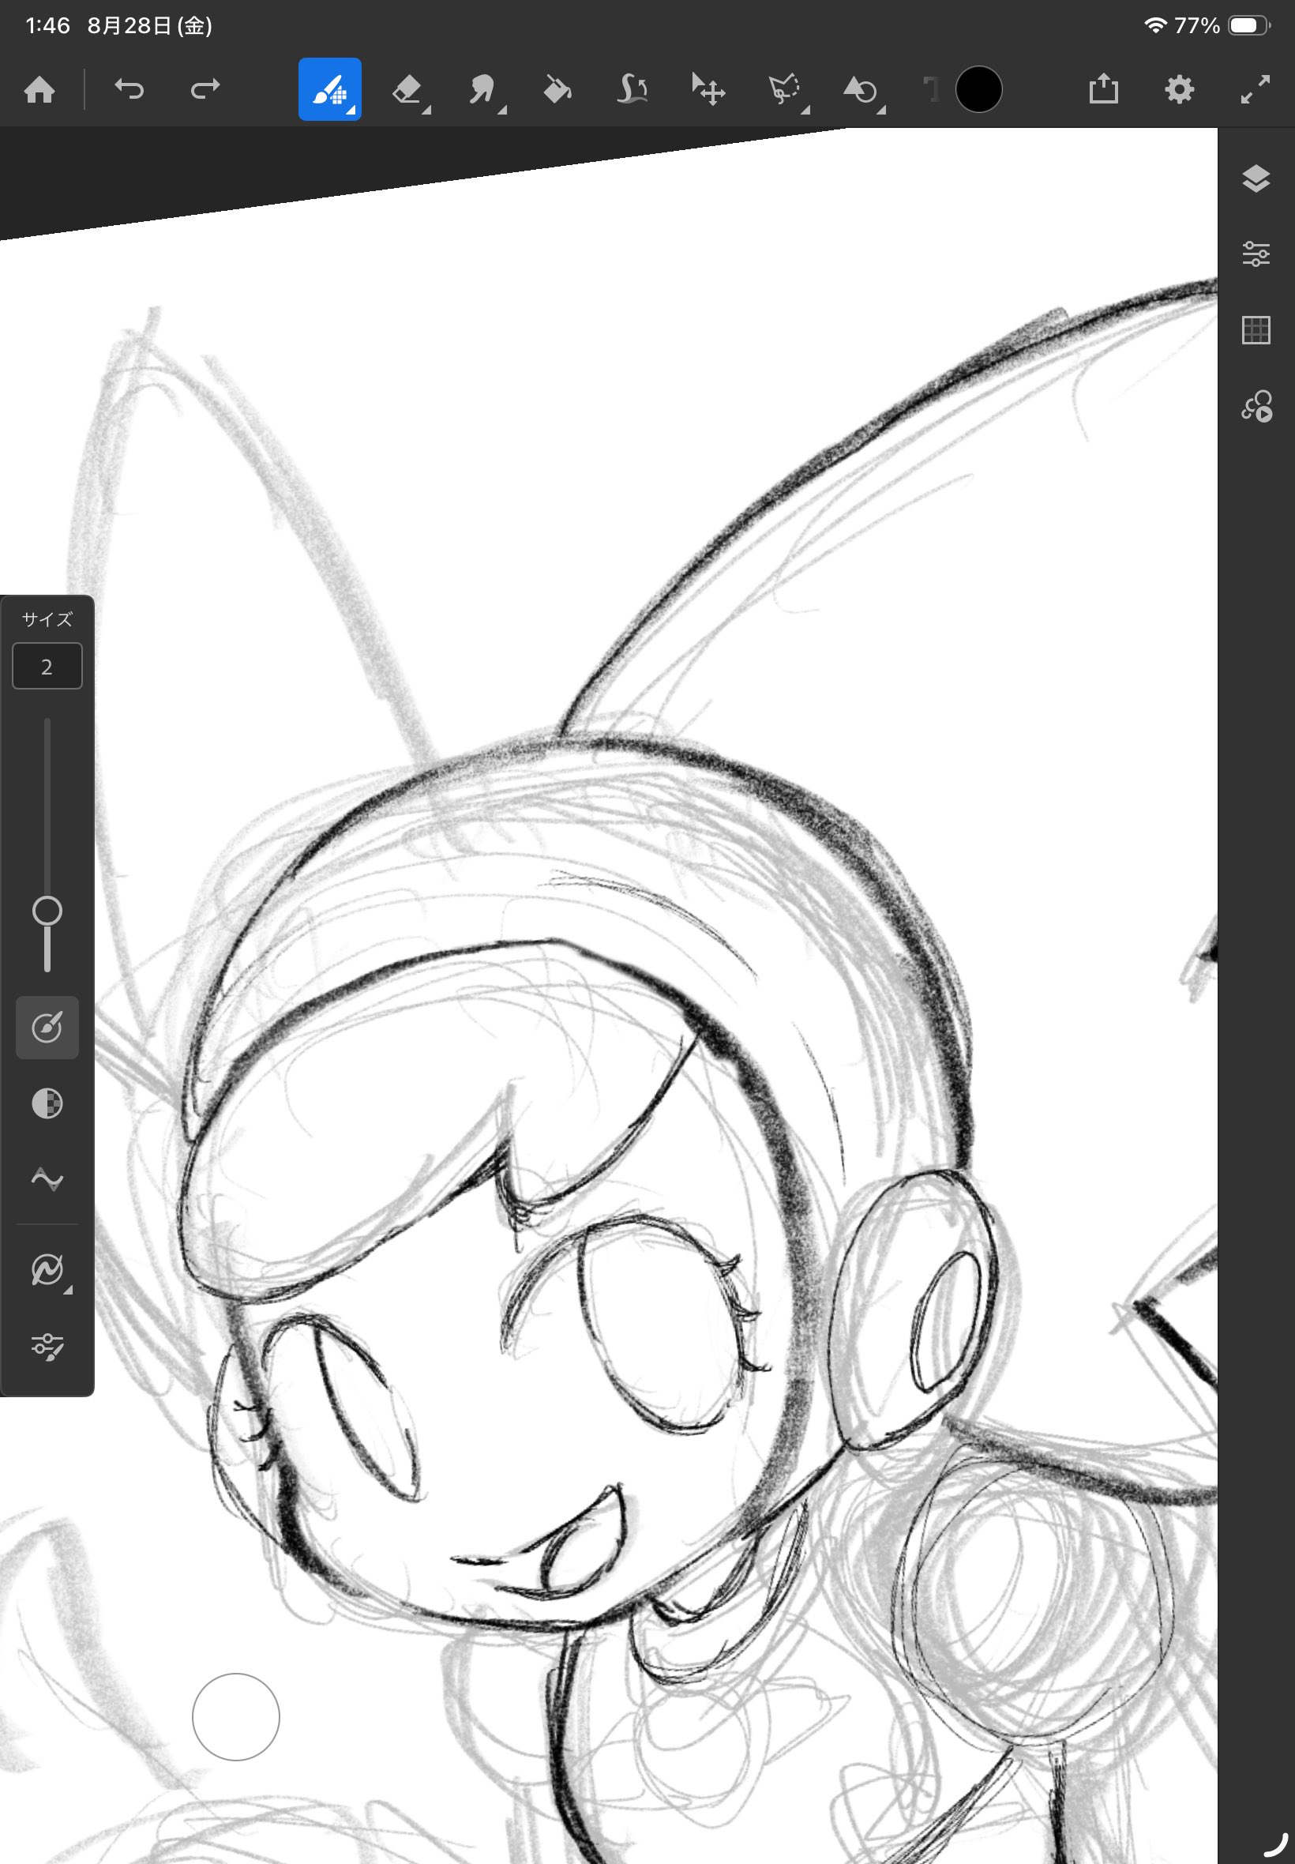Tap the Wi-Fi status icon

[1154, 25]
